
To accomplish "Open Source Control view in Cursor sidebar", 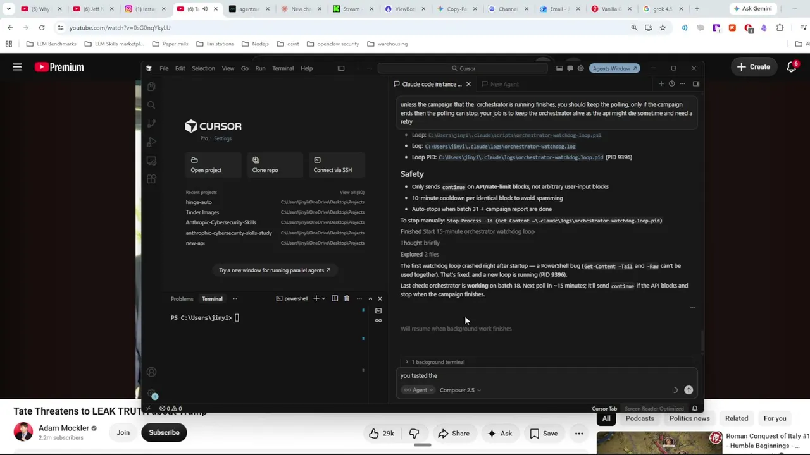I will pos(151,123).
